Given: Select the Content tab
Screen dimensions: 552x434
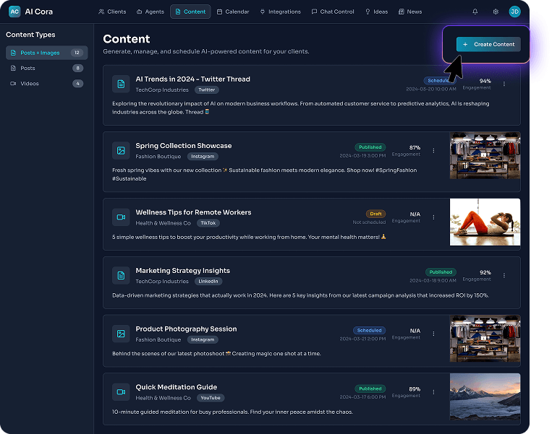Looking at the screenshot, I should click(x=190, y=12).
